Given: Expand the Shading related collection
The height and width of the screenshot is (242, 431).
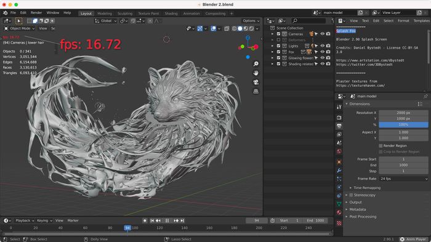Looking at the screenshot, I should point(272,64).
